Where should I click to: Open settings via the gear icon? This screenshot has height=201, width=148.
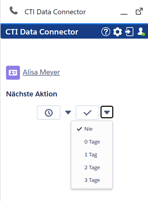117,31
